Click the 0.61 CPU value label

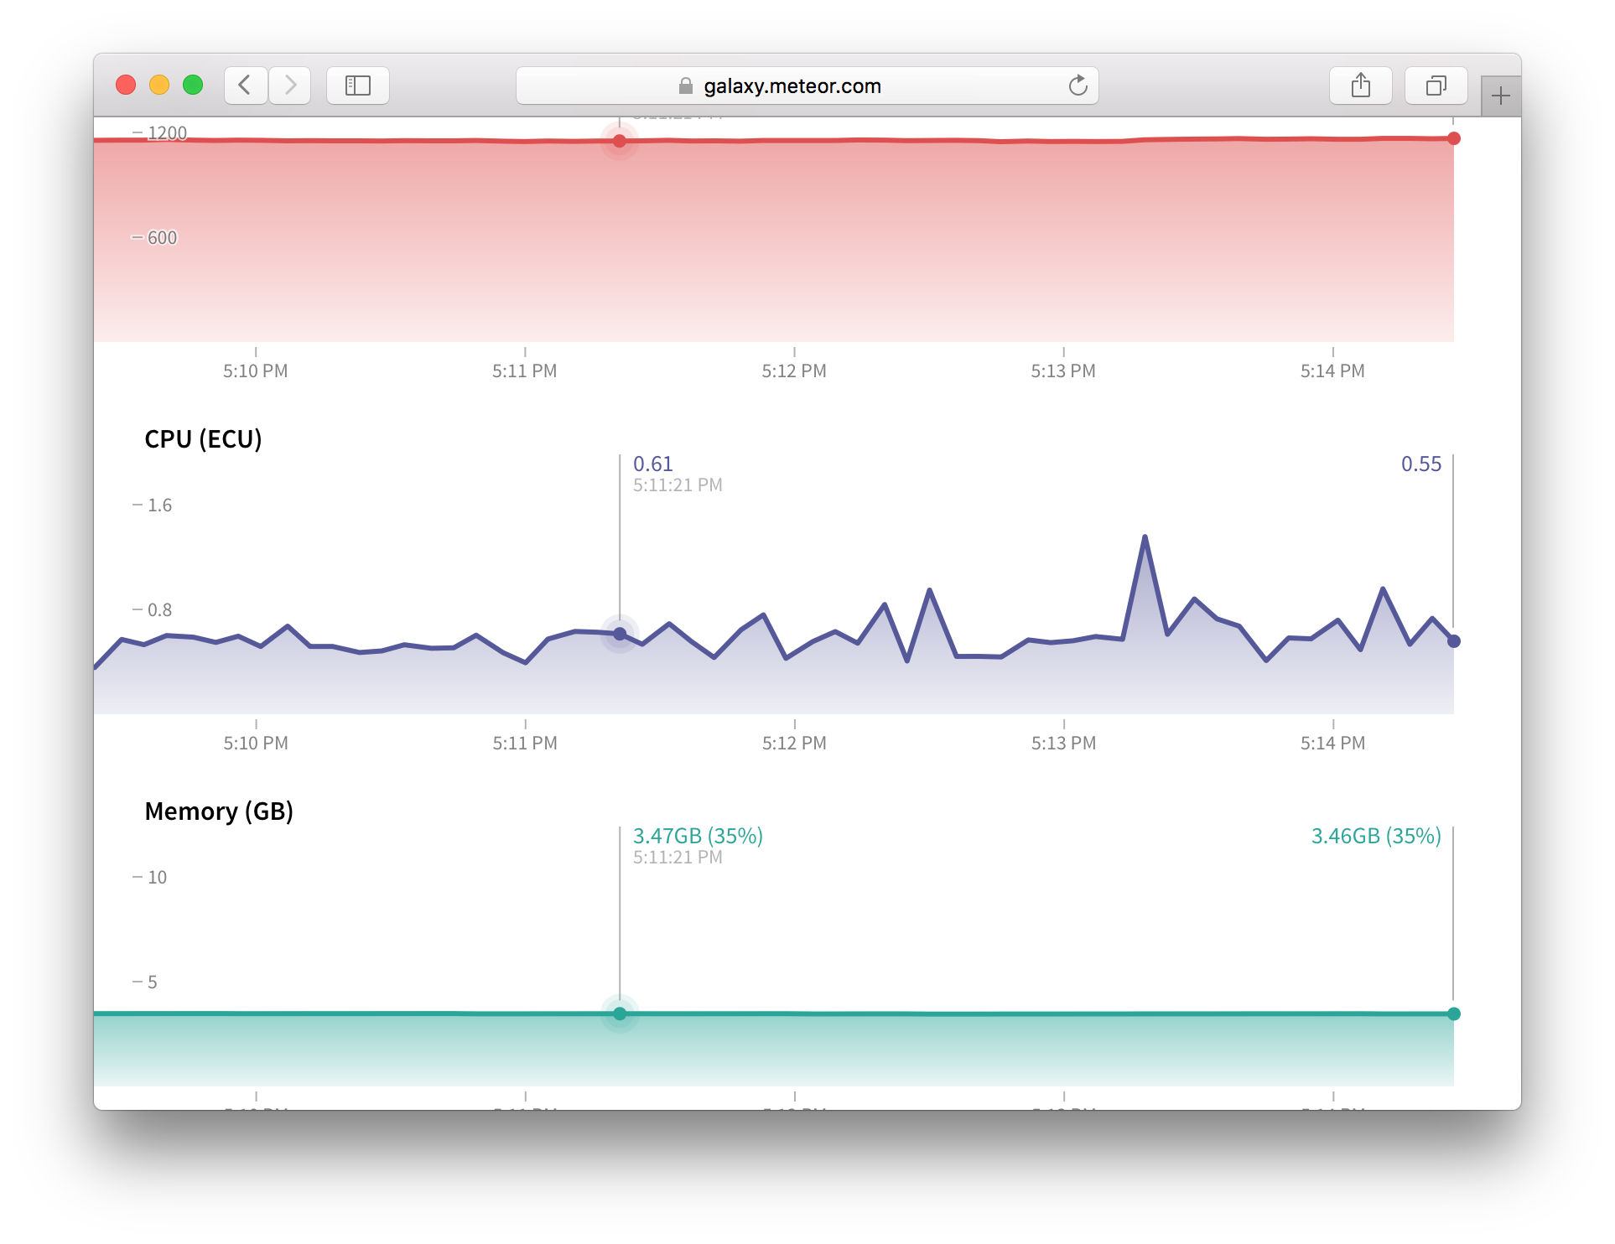[652, 464]
